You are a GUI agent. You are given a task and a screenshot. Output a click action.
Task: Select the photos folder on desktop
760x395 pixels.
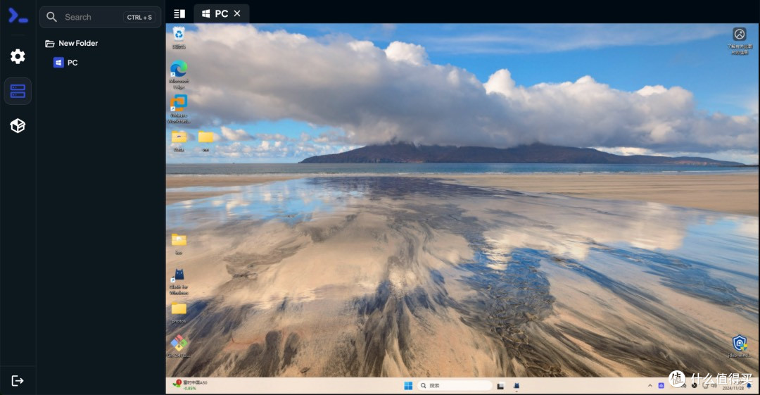pyautogui.click(x=179, y=313)
